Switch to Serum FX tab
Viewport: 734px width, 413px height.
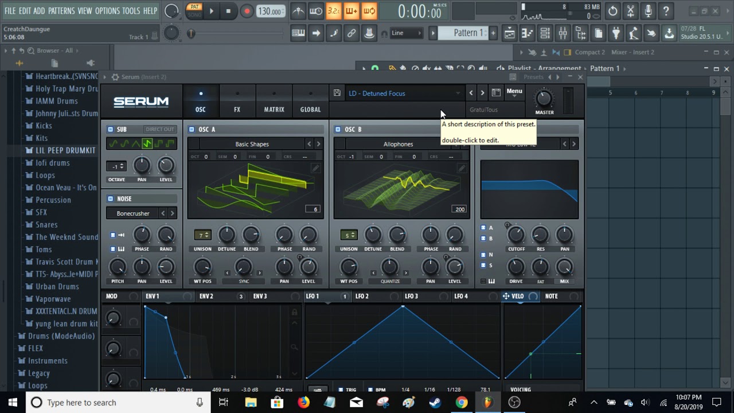point(237,102)
